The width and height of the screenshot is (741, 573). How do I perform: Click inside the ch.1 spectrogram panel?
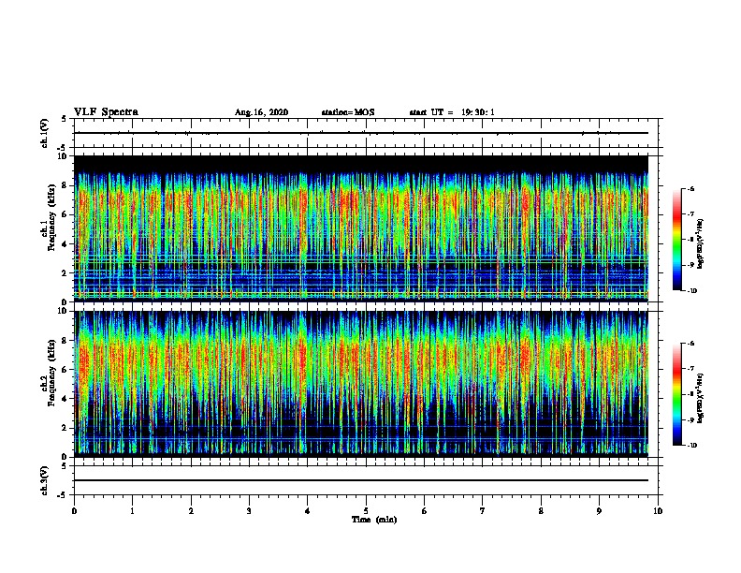(x=361, y=228)
